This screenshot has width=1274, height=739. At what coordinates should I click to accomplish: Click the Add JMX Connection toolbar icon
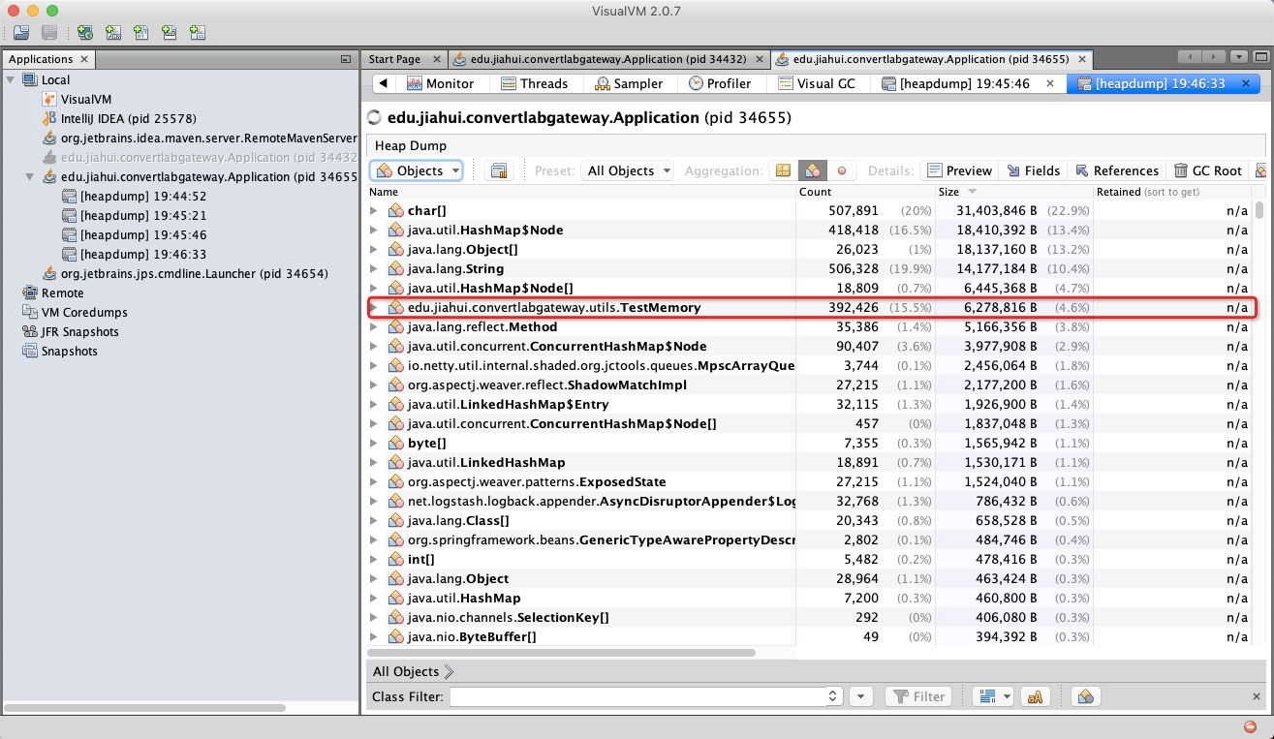[x=113, y=33]
